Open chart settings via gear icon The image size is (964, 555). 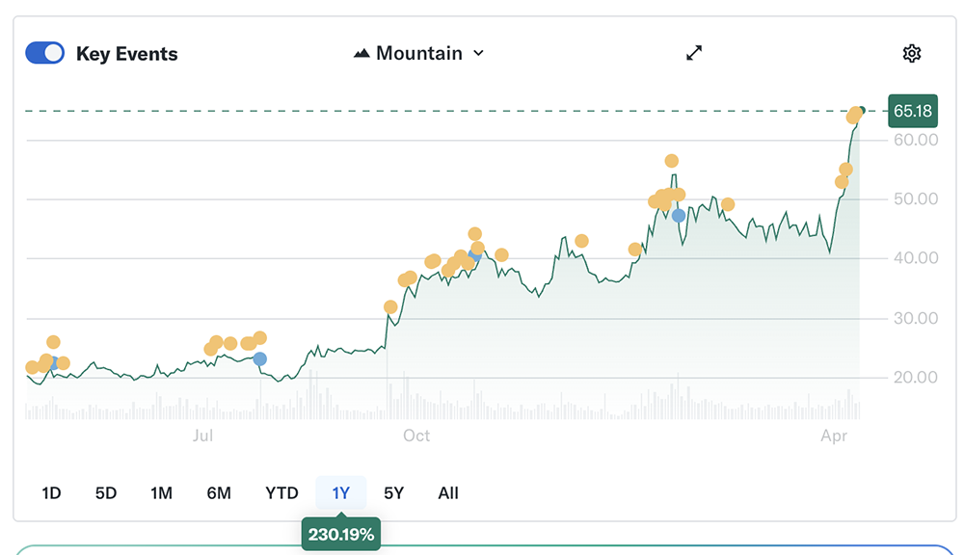click(911, 53)
